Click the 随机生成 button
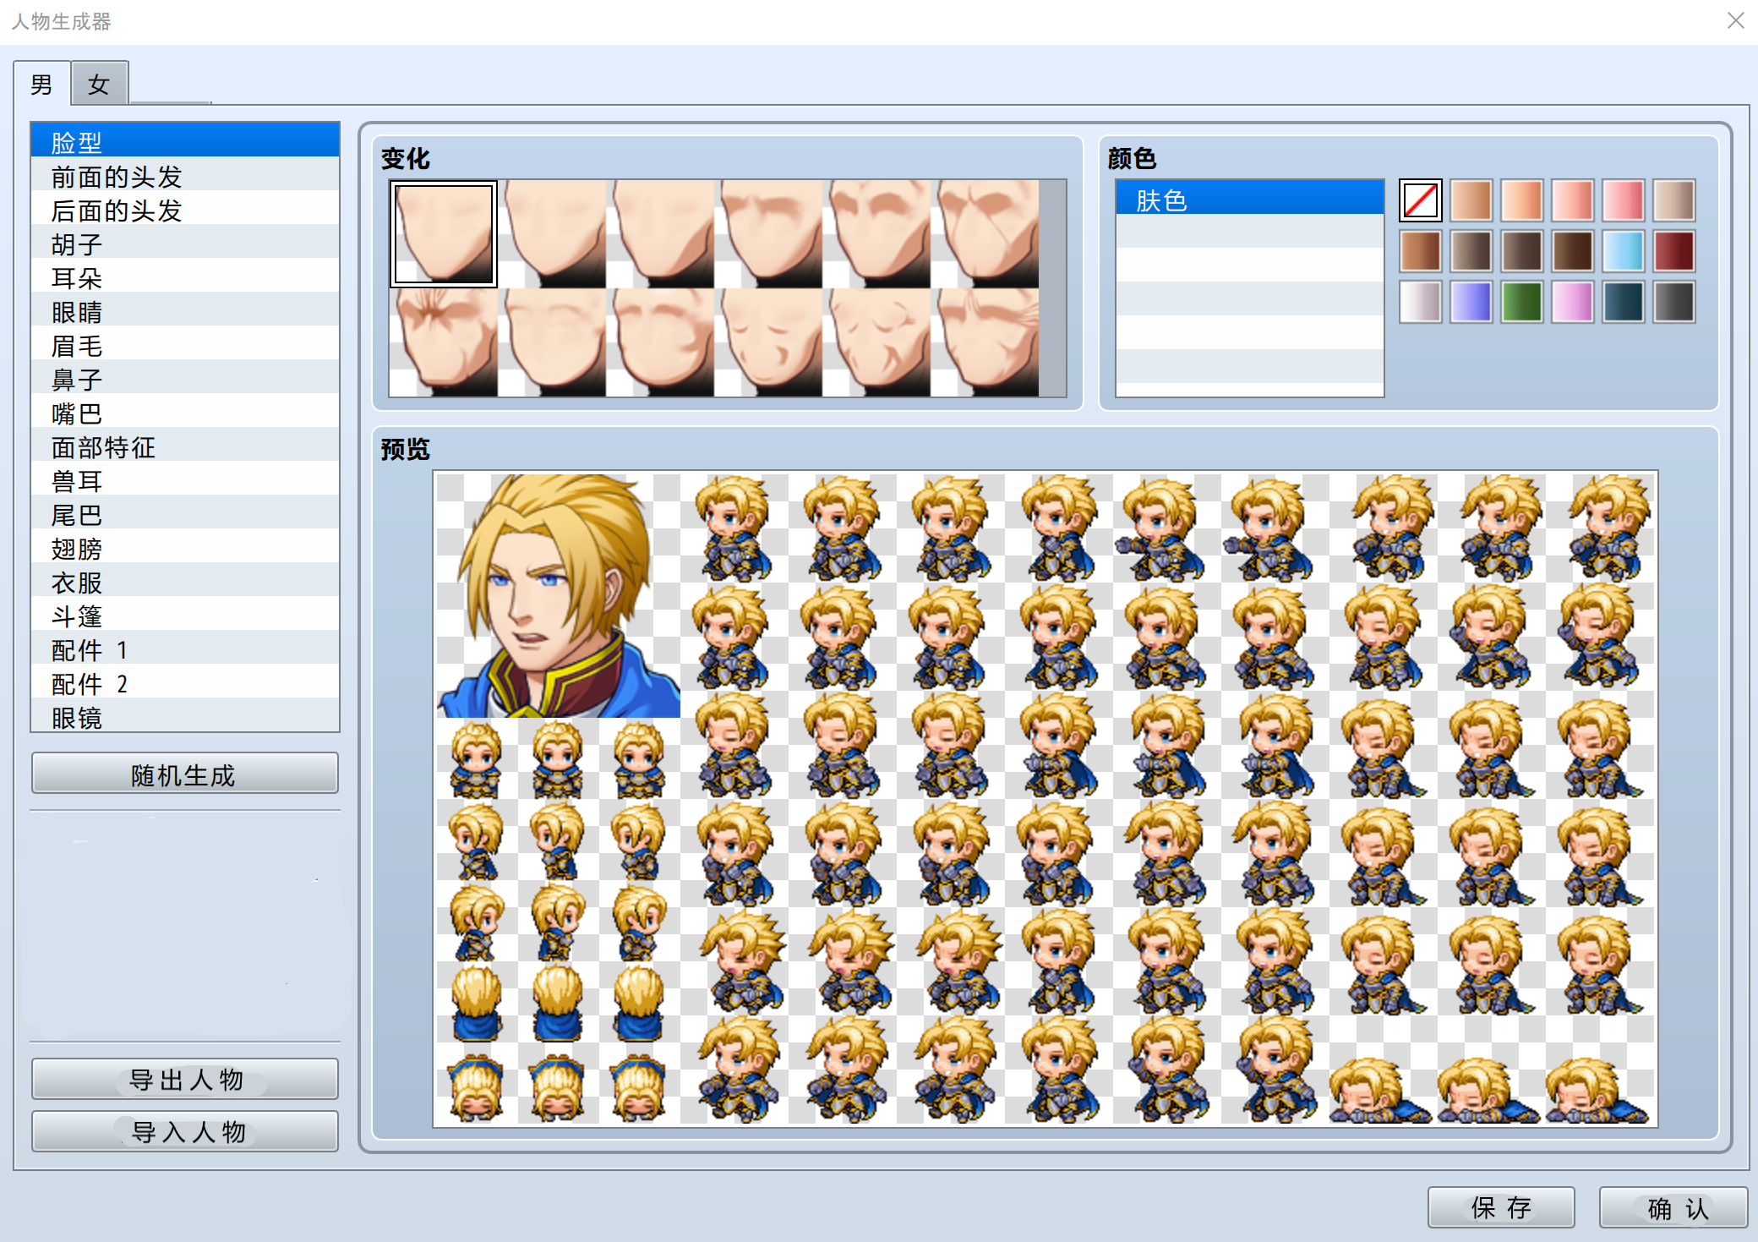1758x1242 pixels. pyautogui.click(x=185, y=774)
